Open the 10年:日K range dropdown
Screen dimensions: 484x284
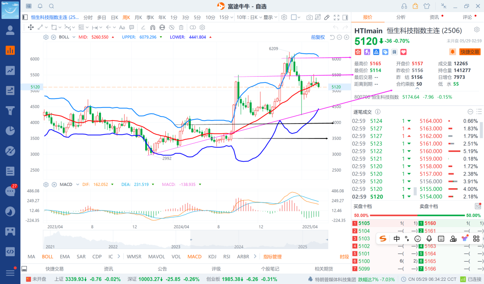coord(249,17)
